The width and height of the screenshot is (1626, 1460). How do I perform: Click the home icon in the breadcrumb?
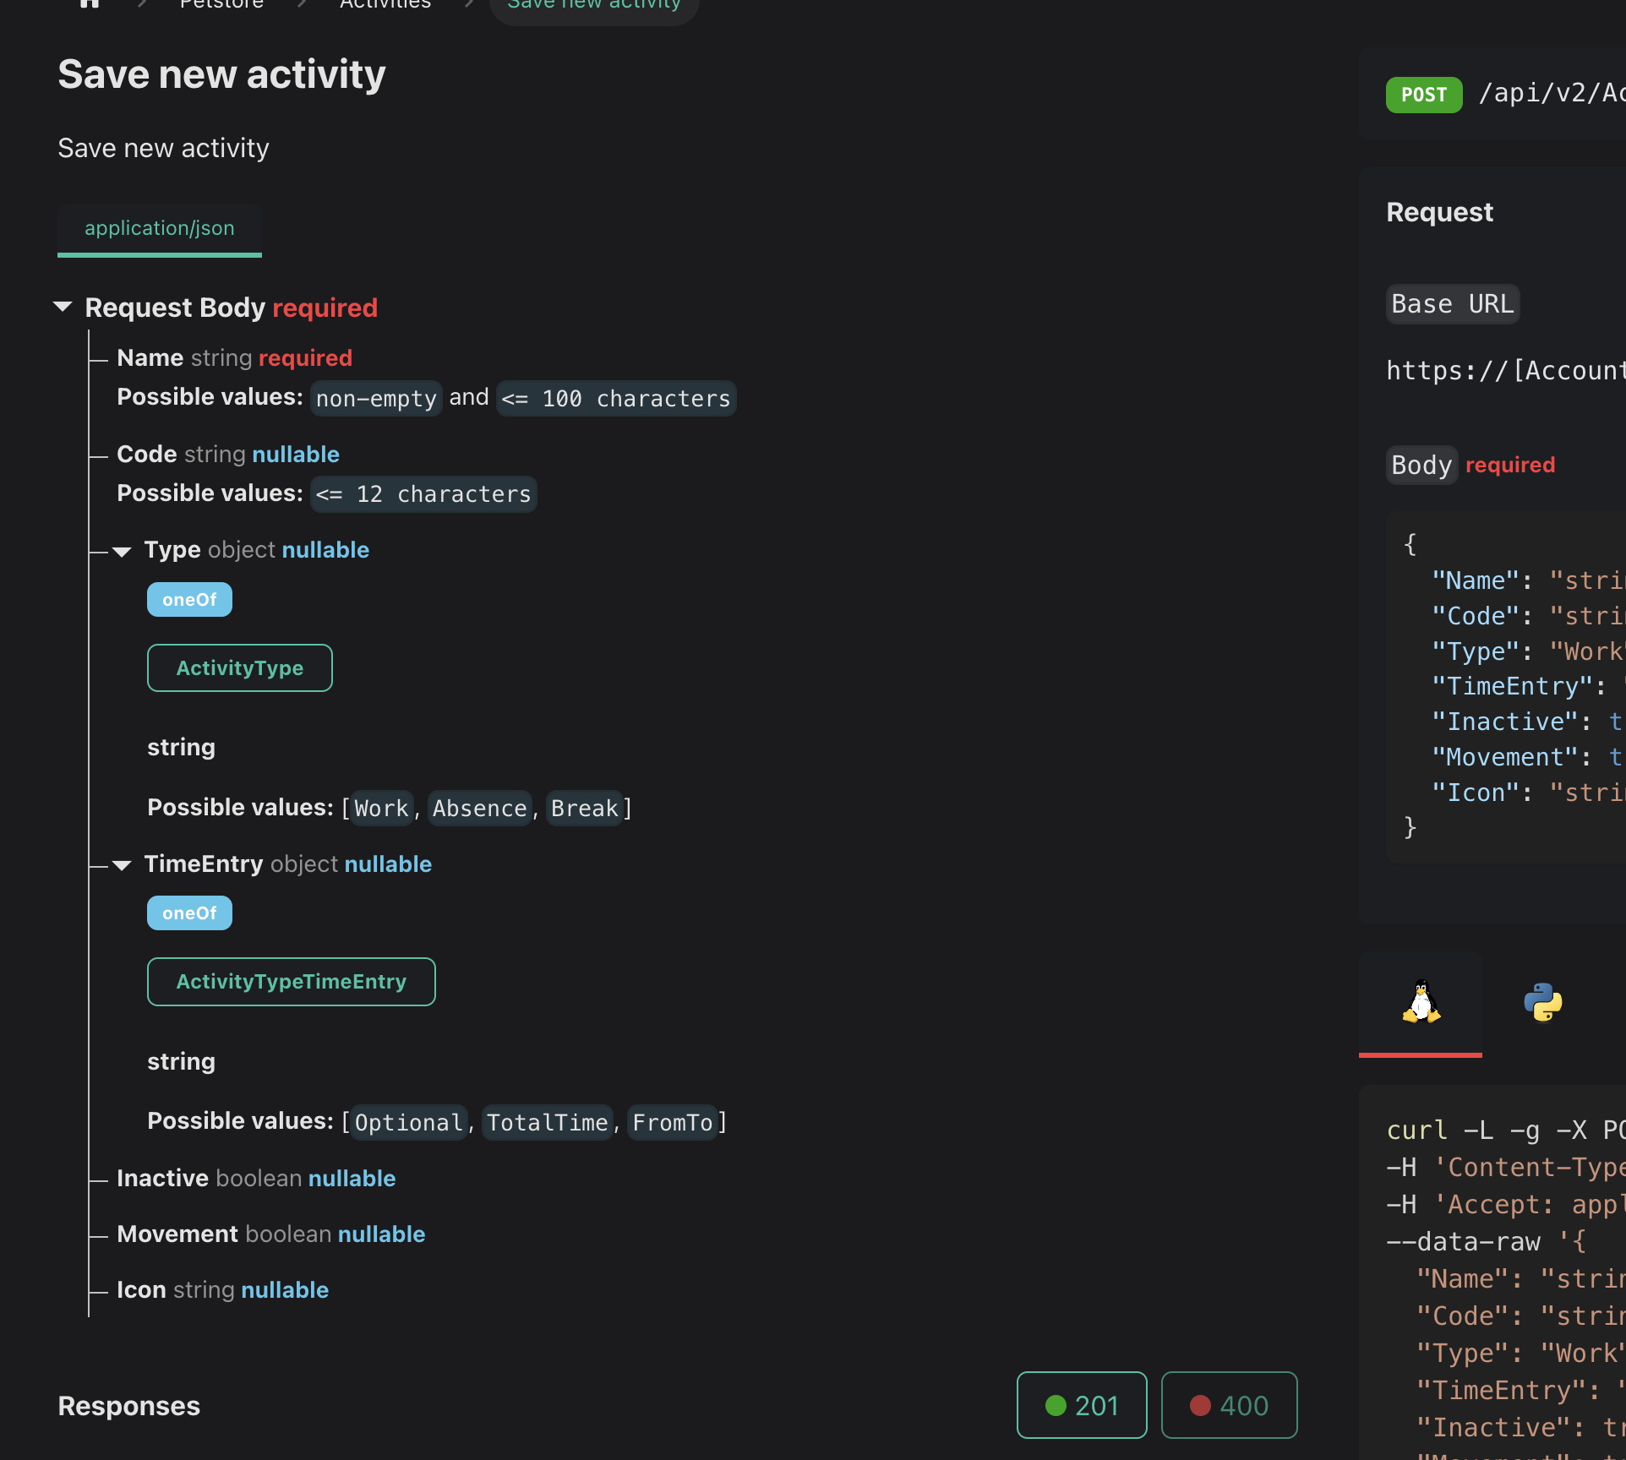(90, 4)
